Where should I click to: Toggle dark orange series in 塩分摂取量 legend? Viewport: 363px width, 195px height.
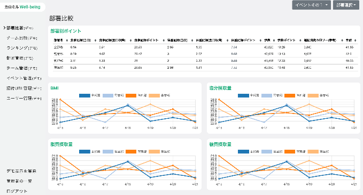coord(290,95)
